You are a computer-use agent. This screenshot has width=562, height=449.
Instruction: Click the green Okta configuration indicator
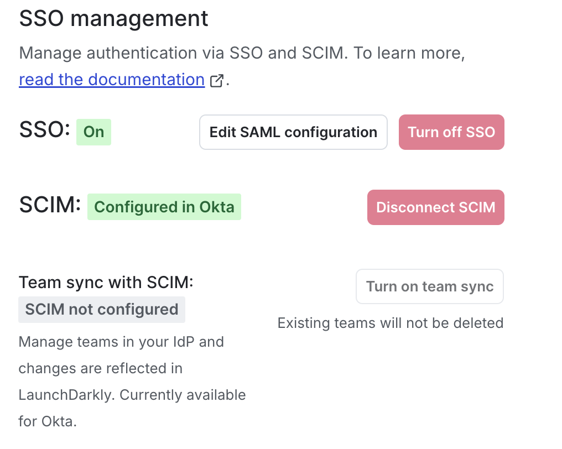coord(164,207)
